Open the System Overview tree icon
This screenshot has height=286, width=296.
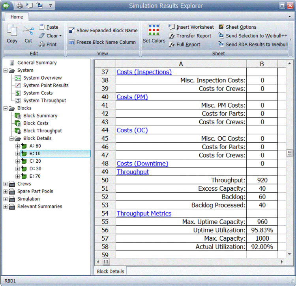coord(18,78)
